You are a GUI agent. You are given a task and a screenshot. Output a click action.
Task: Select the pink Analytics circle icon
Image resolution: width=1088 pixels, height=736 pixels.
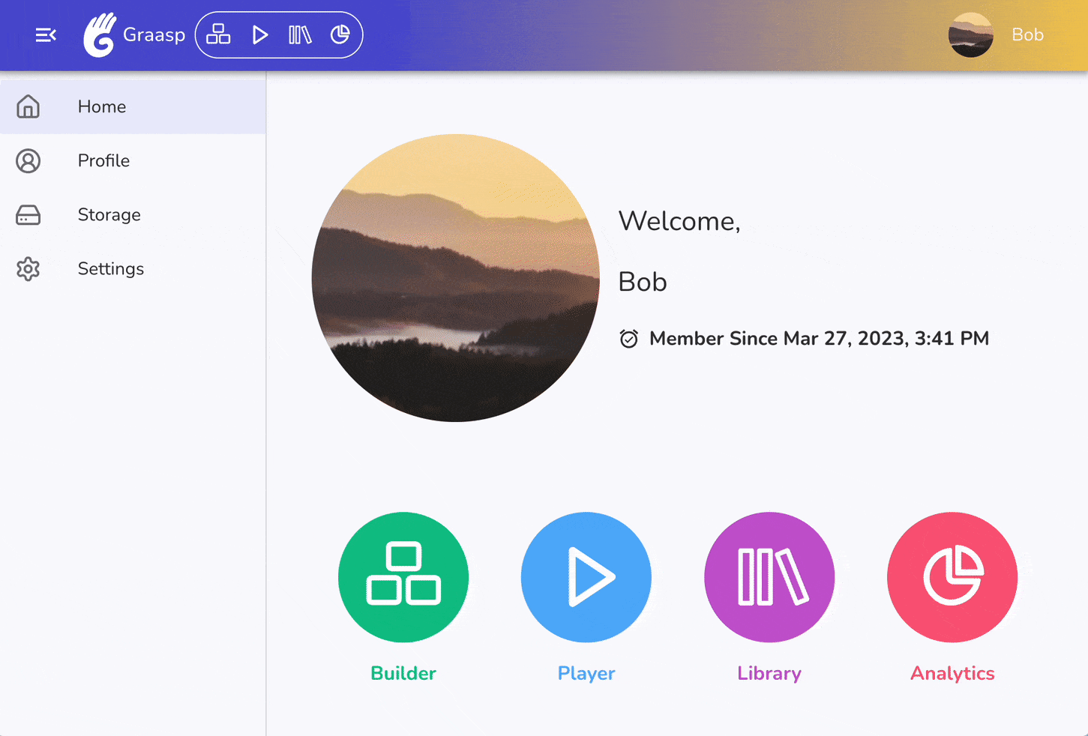[952, 577]
